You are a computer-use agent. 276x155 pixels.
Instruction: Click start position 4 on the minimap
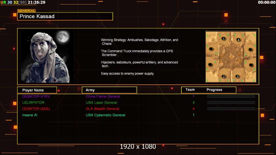click(x=238, y=40)
